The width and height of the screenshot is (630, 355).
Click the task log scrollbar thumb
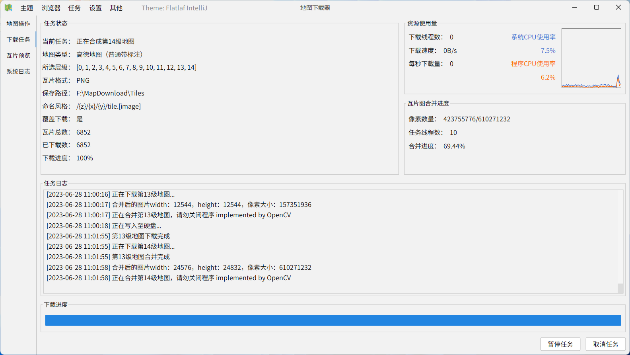[x=620, y=288]
